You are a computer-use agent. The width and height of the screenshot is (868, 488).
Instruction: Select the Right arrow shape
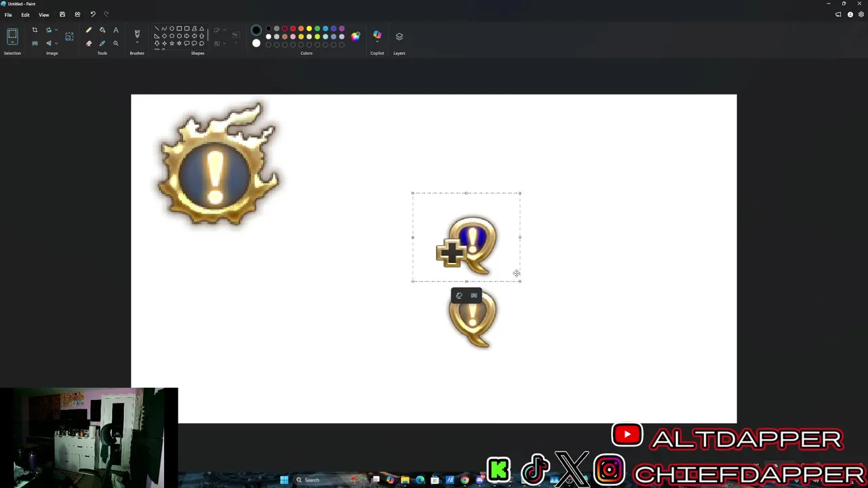pyautogui.click(x=186, y=36)
